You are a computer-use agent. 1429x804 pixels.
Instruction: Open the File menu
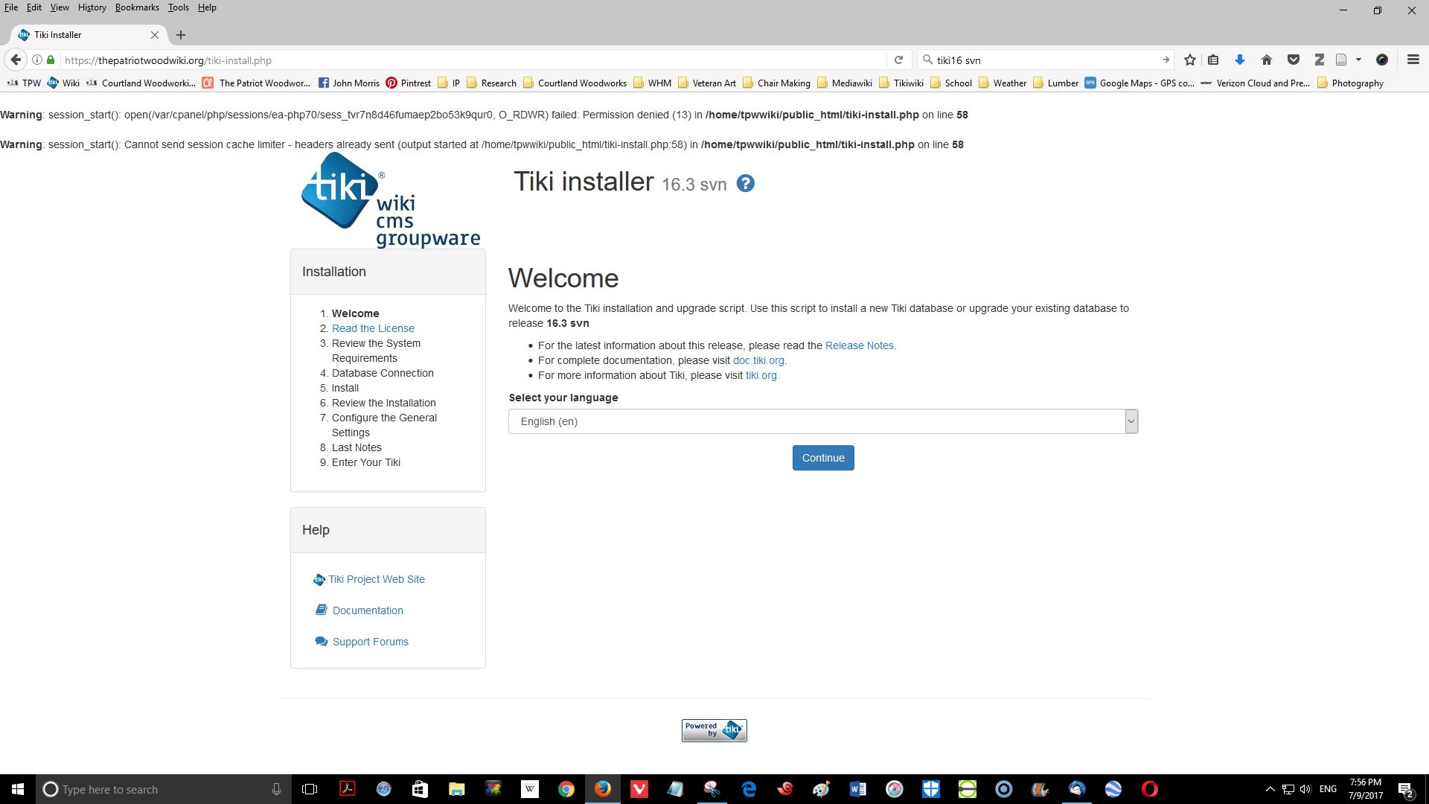(x=11, y=7)
